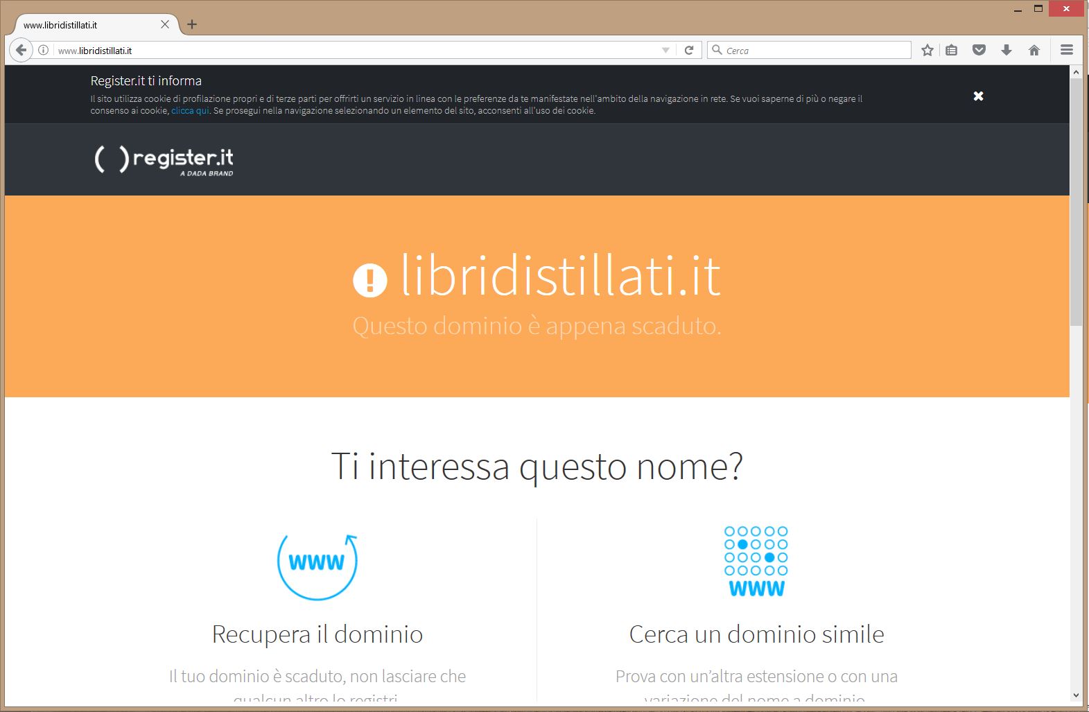Screen dimensions: 1089x712
Task: Click the 'clicca qui' cookie link
Action: point(190,111)
